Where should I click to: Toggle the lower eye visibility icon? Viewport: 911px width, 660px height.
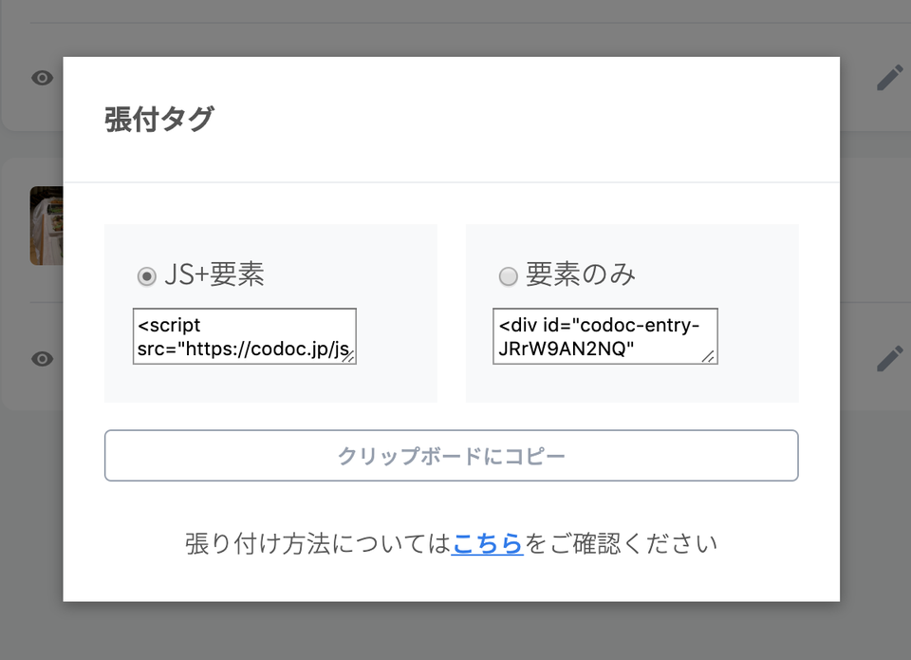[x=43, y=359]
